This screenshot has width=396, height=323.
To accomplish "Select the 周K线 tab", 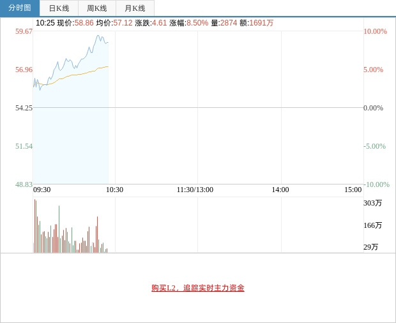I will (x=97, y=8).
